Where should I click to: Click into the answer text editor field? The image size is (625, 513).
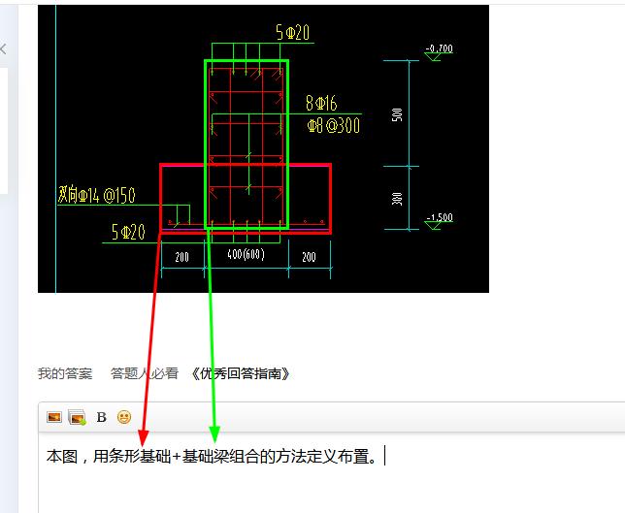332,472
